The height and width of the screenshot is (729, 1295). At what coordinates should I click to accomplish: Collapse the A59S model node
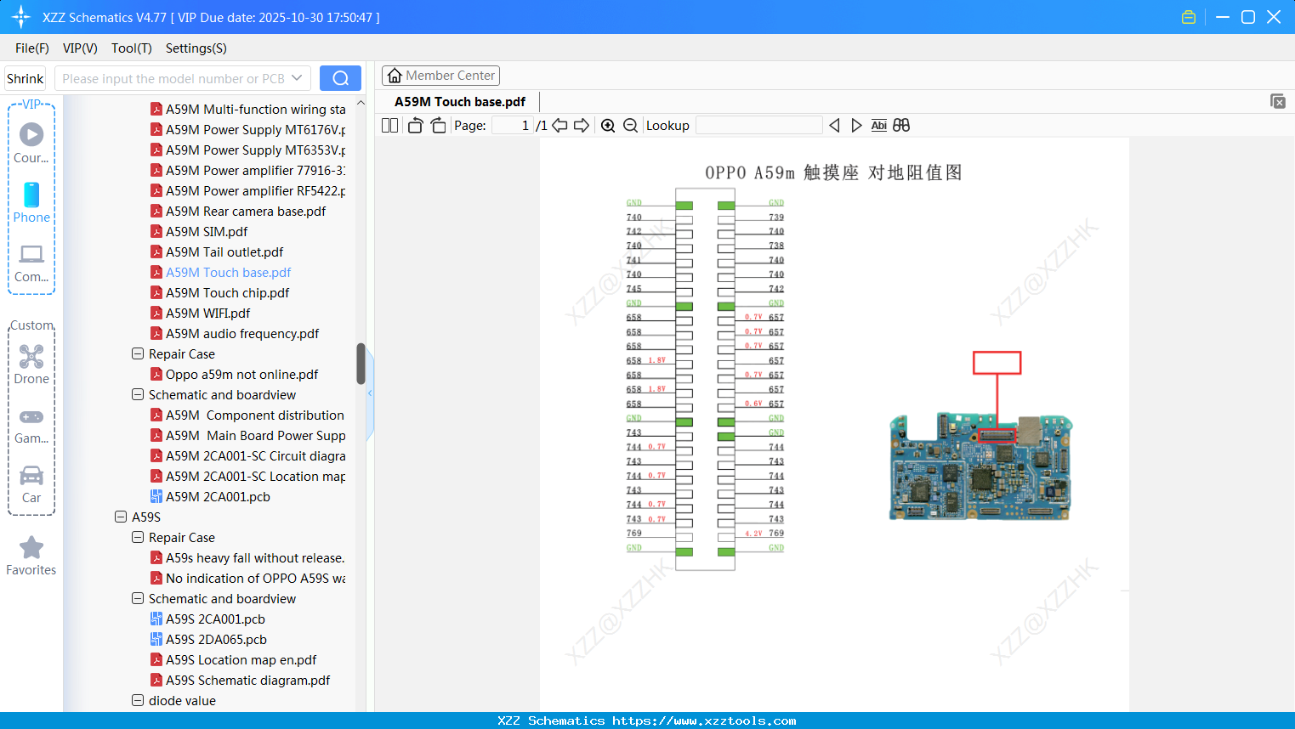pyautogui.click(x=121, y=517)
